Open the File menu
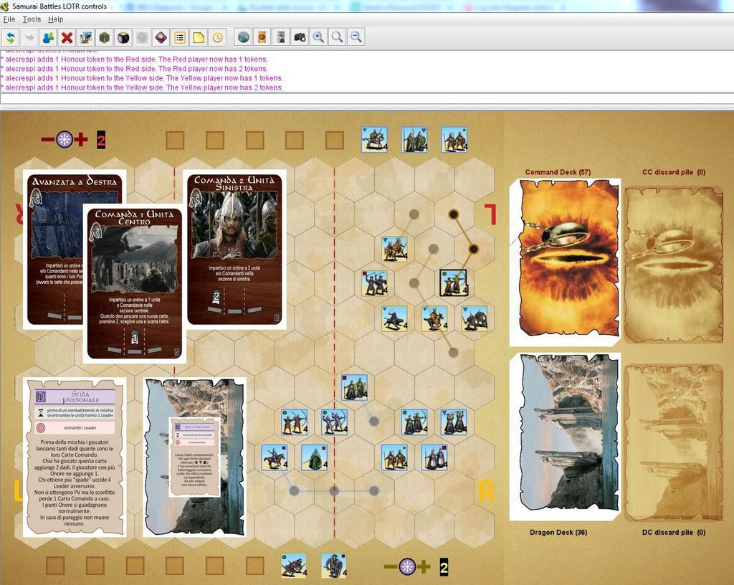The image size is (734, 585). pyautogui.click(x=9, y=19)
